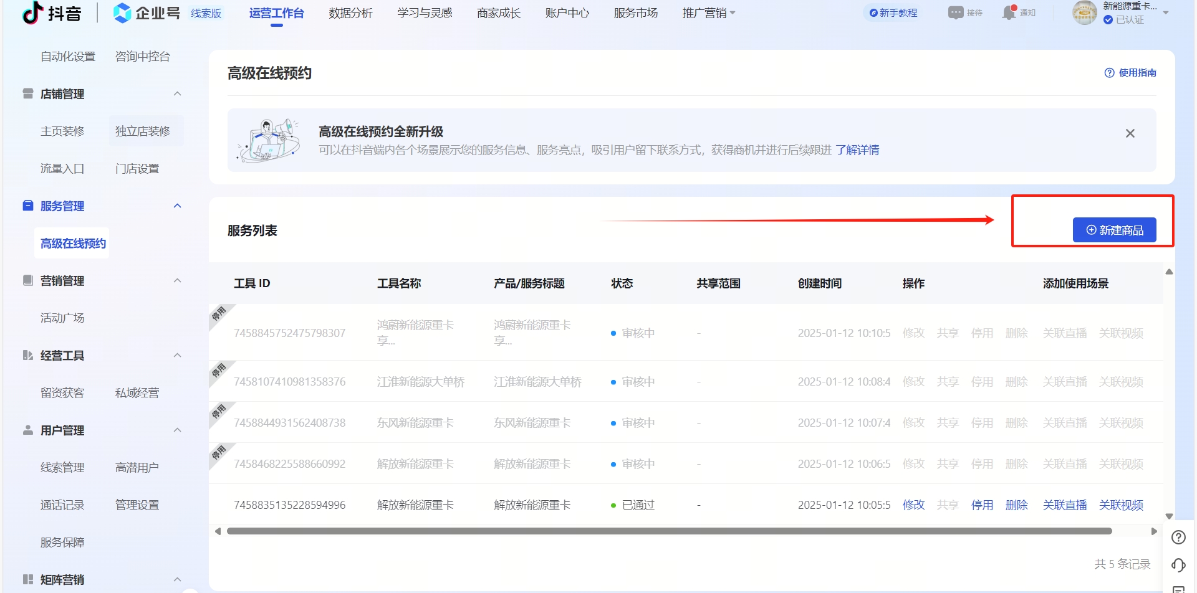This screenshot has height=593, width=1197.
Task: Open the 通知 notification bell
Action: point(1019,12)
